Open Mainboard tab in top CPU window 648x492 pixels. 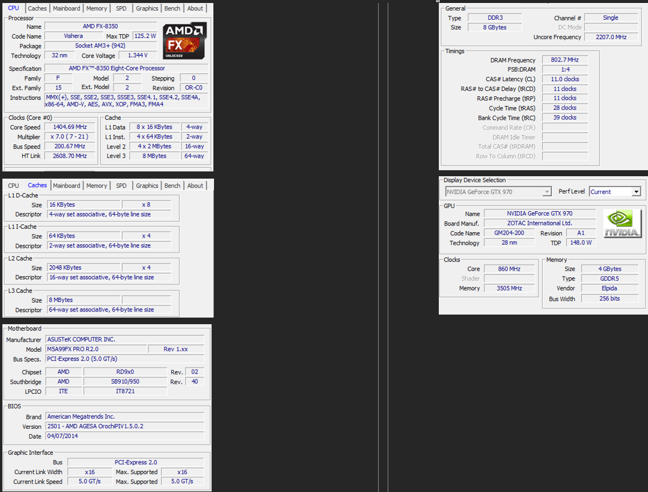[x=67, y=8]
